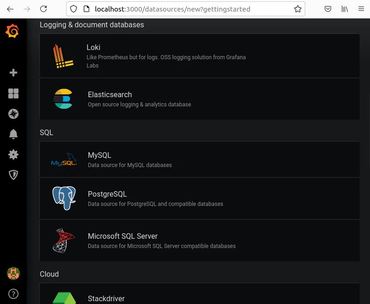370x304 pixels.
Task: Open the Alerting bell icon
Action: (13, 134)
